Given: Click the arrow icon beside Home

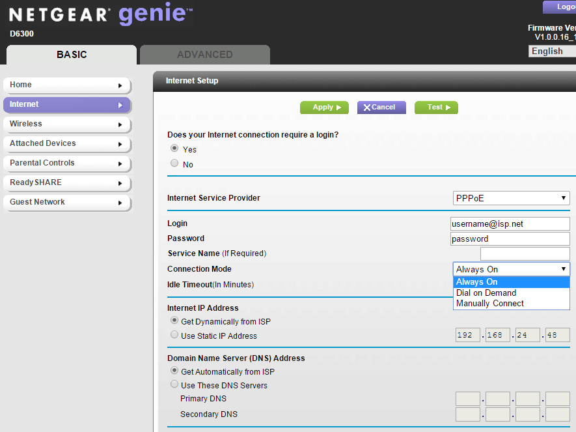Looking at the screenshot, I should [x=120, y=85].
